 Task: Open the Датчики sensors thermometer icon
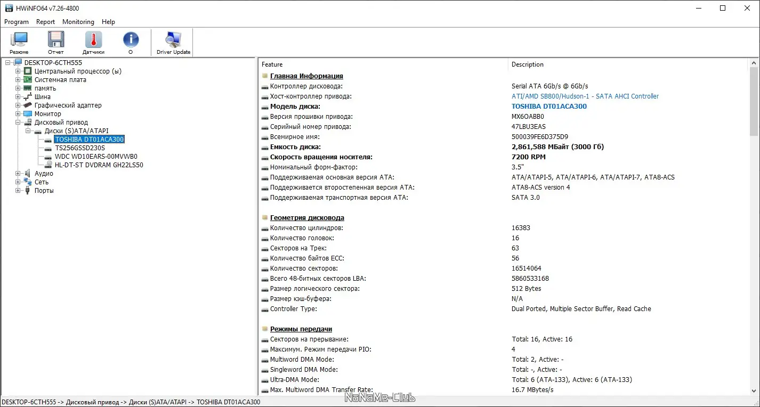(93, 43)
